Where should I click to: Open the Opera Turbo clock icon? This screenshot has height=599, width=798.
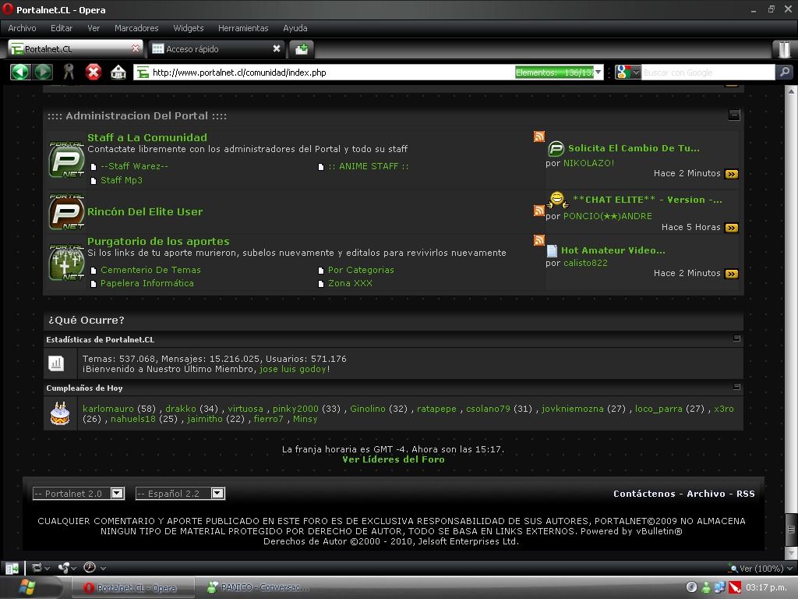click(x=90, y=568)
